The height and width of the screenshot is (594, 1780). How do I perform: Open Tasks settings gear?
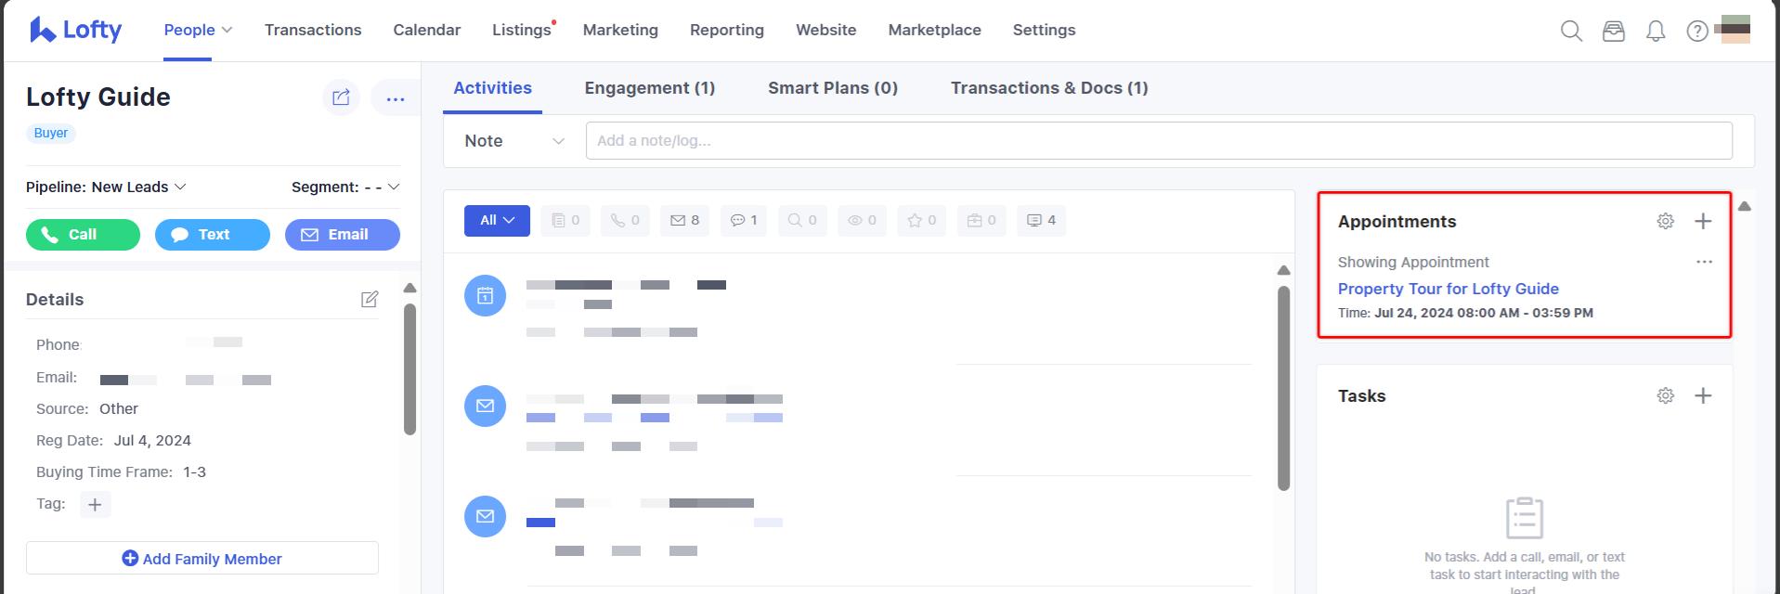(x=1665, y=396)
